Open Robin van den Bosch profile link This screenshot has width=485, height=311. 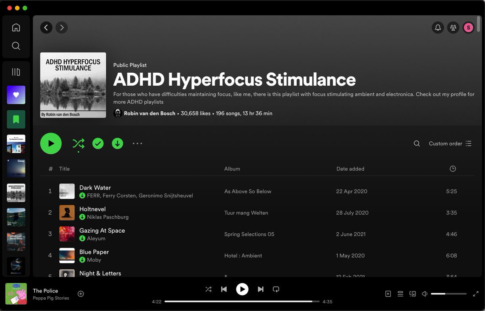150,113
